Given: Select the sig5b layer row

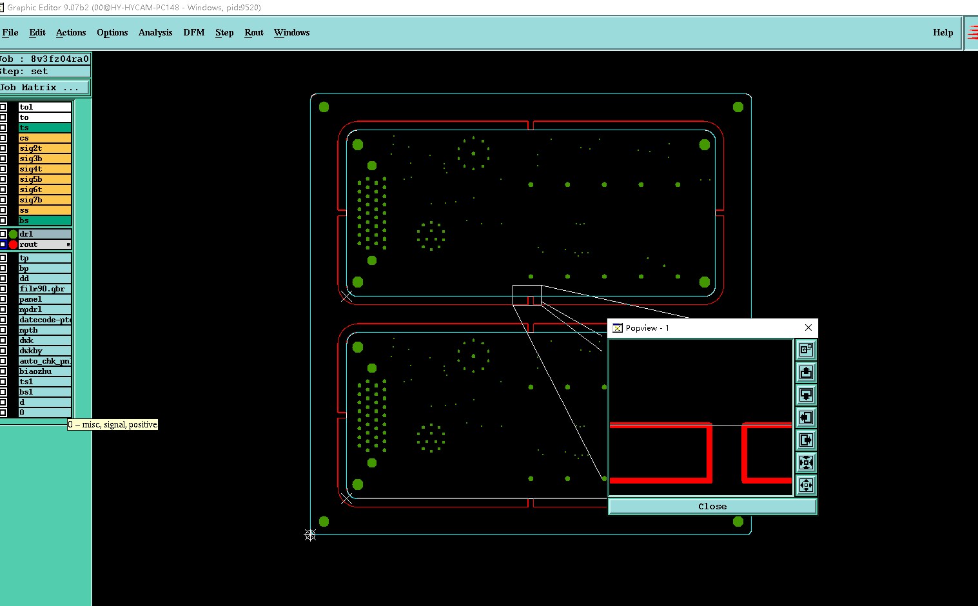Looking at the screenshot, I should pos(44,179).
